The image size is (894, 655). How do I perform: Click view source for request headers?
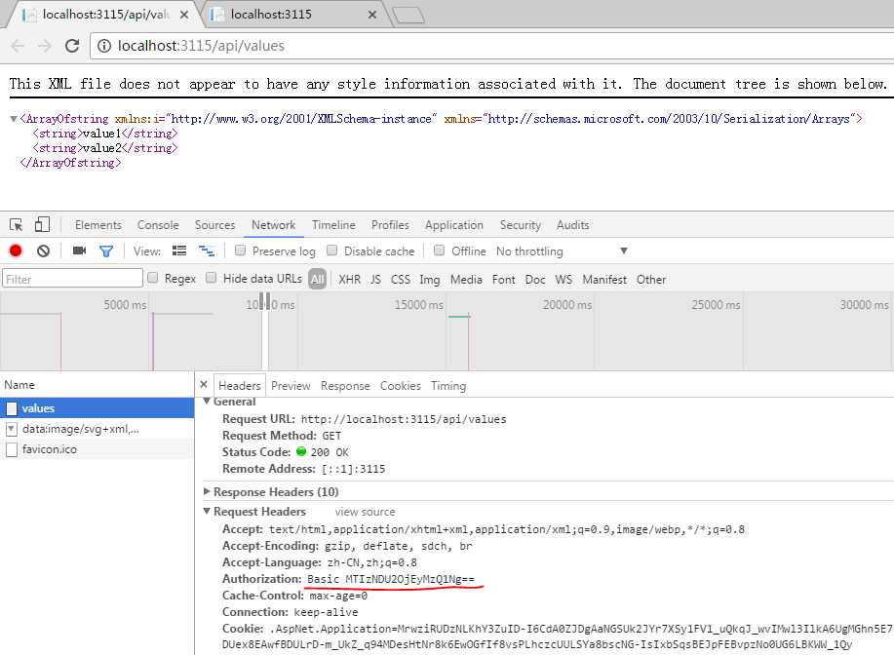(x=365, y=512)
